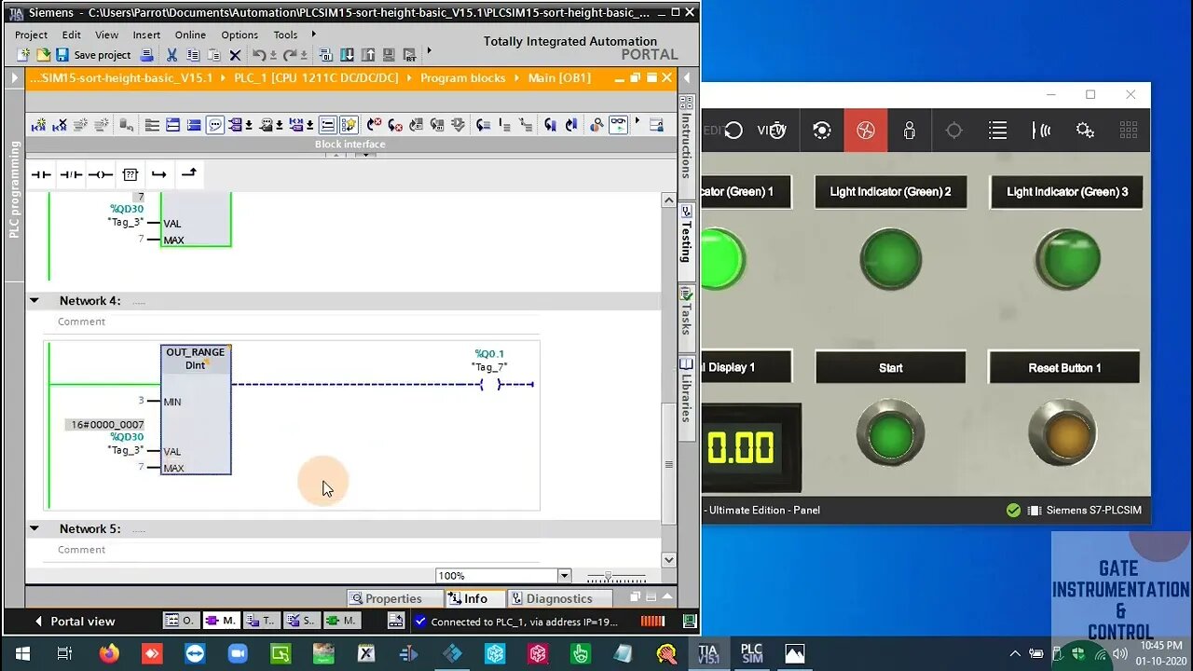Collapse Network 5 with its triangle
The width and height of the screenshot is (1193, 671).
[34, 528]
